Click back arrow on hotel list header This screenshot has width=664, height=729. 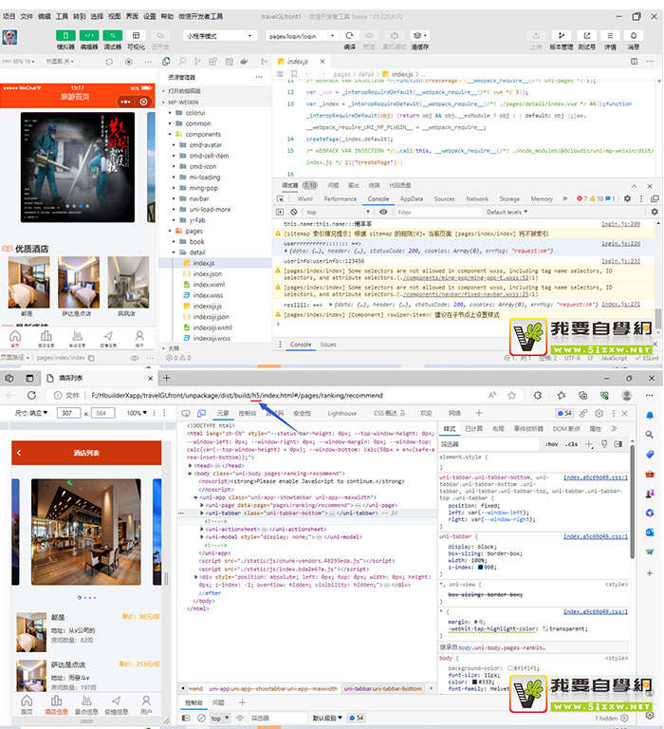[x=19, y=453]
